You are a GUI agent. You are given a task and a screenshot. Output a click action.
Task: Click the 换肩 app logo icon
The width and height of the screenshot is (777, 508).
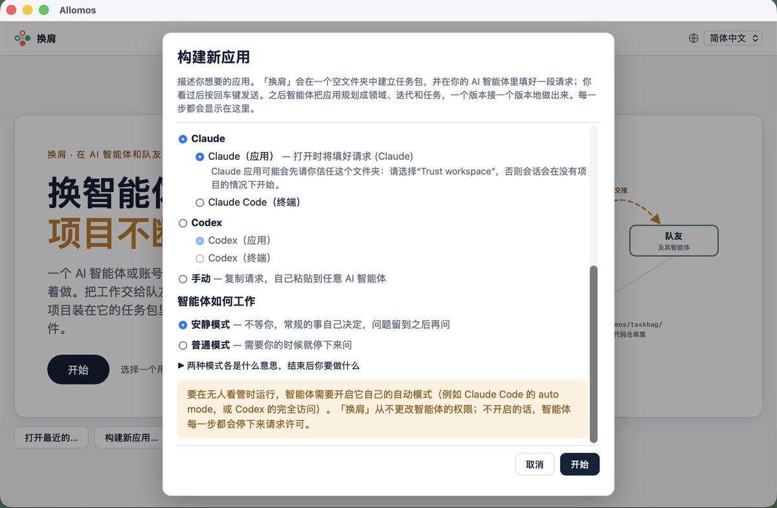(23, 38)
